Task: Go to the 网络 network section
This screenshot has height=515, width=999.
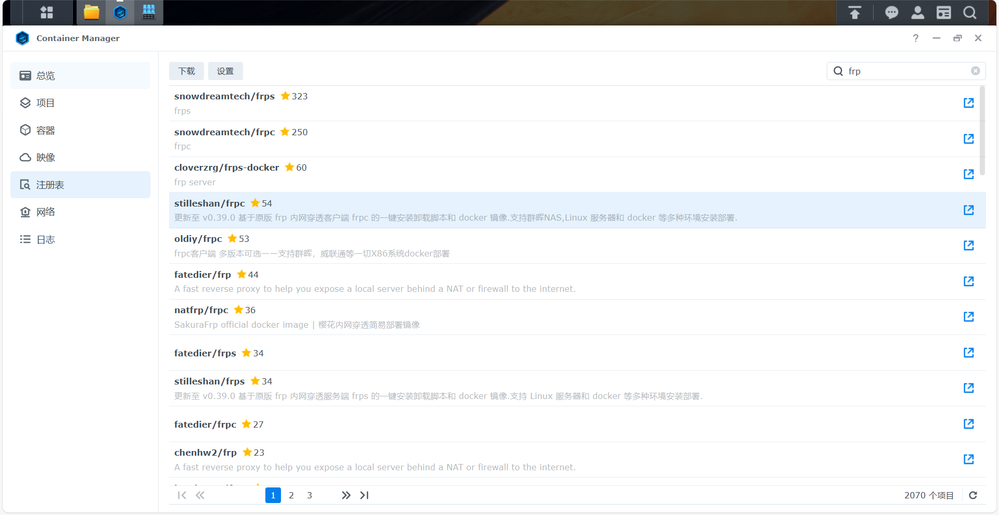Action: coord(80,212)
